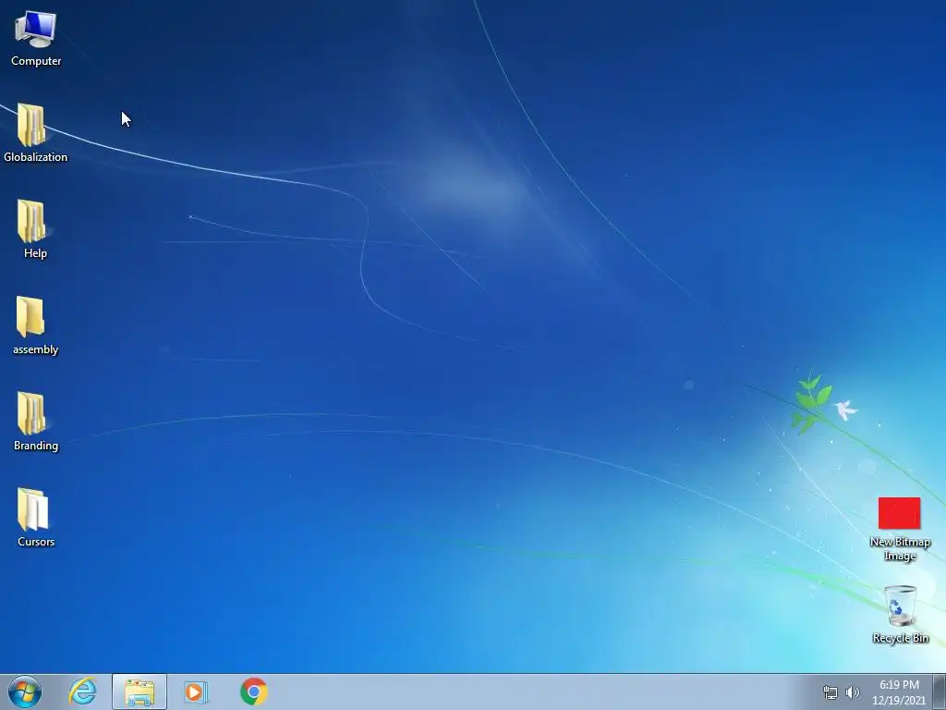Screen dimensions: 946x710
Task: Open the network status tray icon
Action: (831, 693)
